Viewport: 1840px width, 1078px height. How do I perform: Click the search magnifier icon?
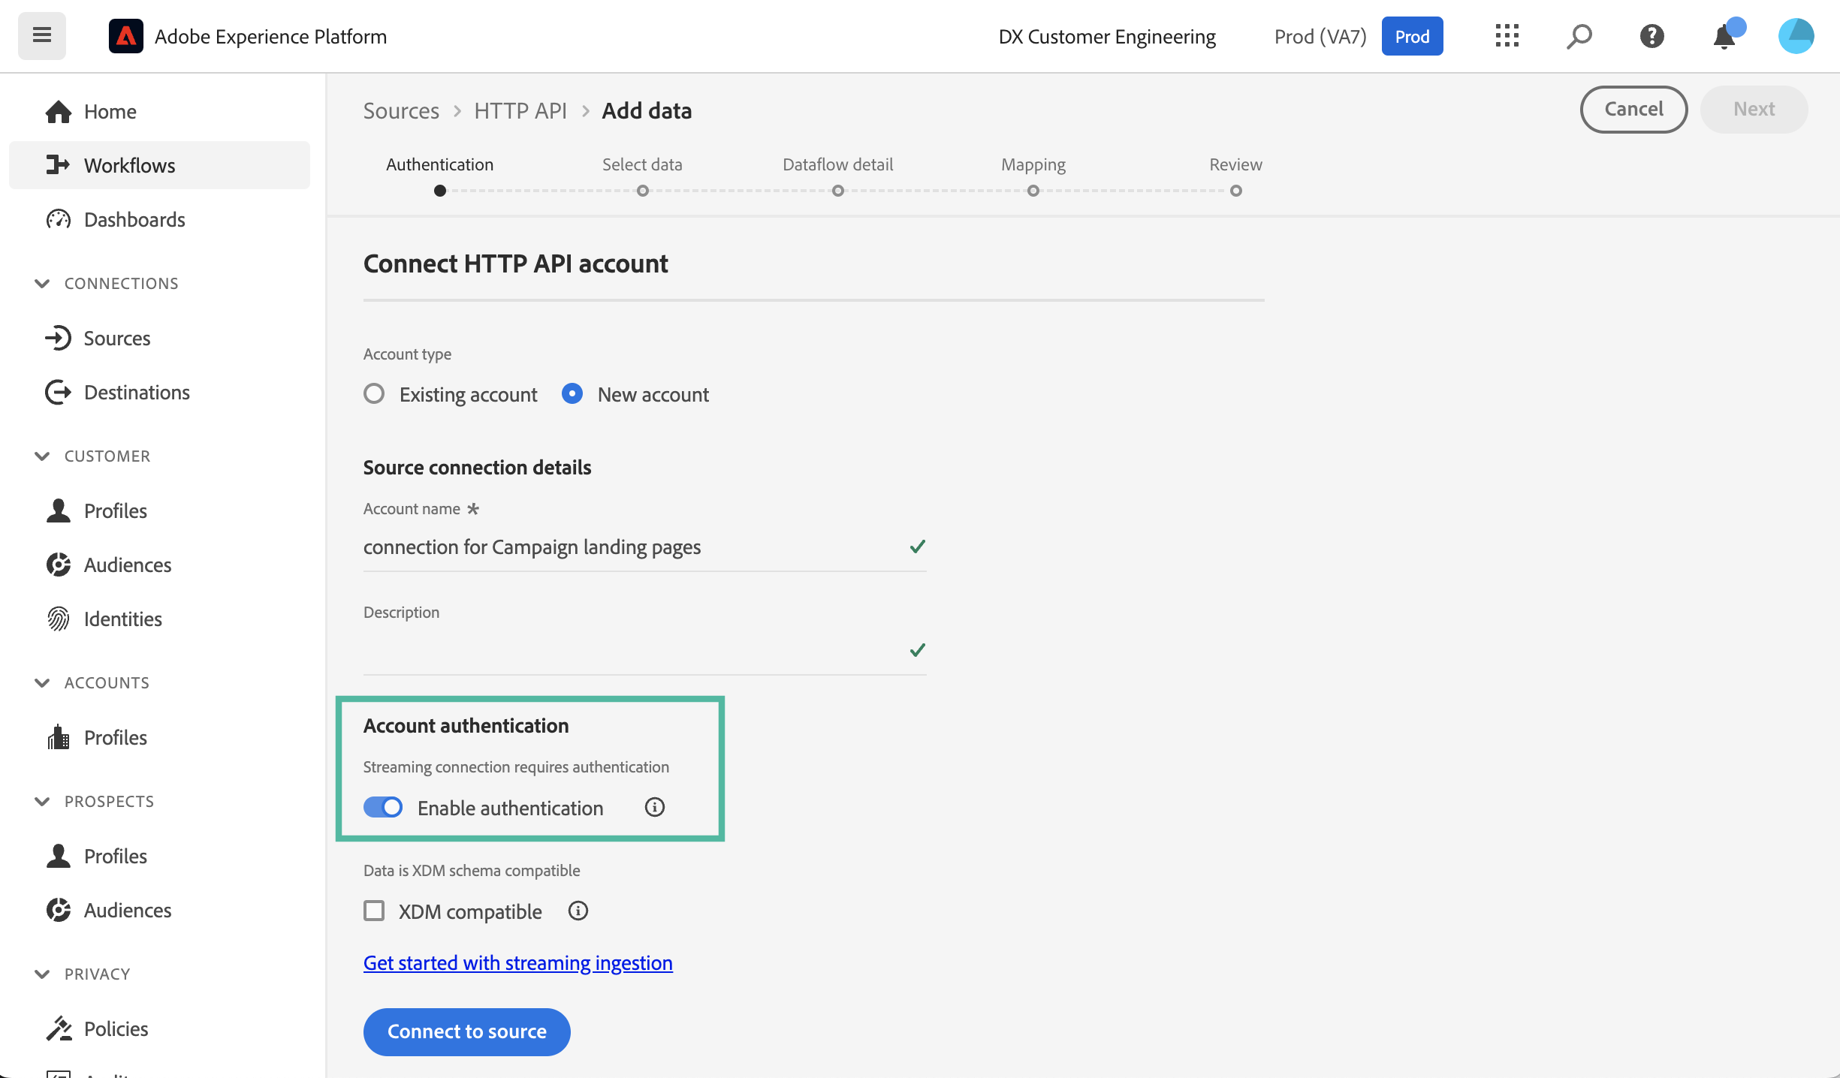[x=1579, y=36]
